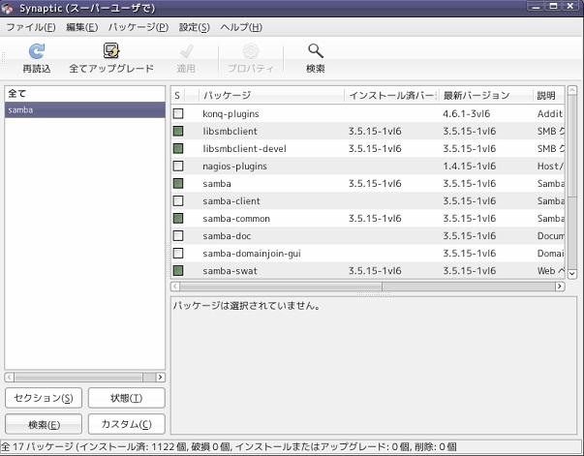Open Properties (プロパティ) gear icon
This screenshot has width=584, height=456.
251,51
